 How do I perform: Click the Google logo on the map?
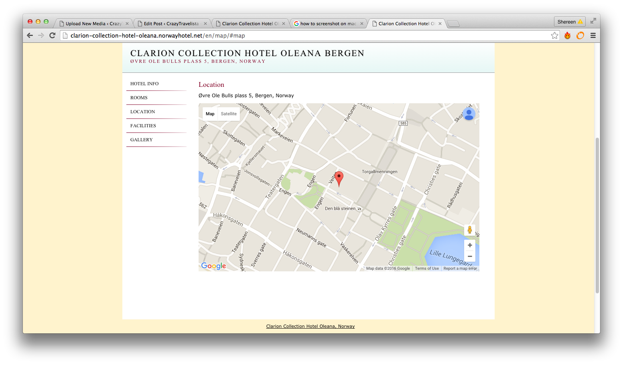click(x=213, y=266)
